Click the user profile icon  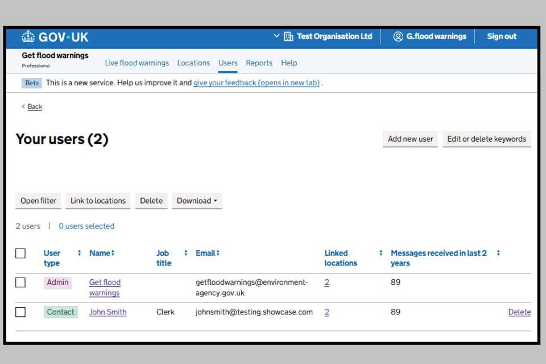[398, 36]
